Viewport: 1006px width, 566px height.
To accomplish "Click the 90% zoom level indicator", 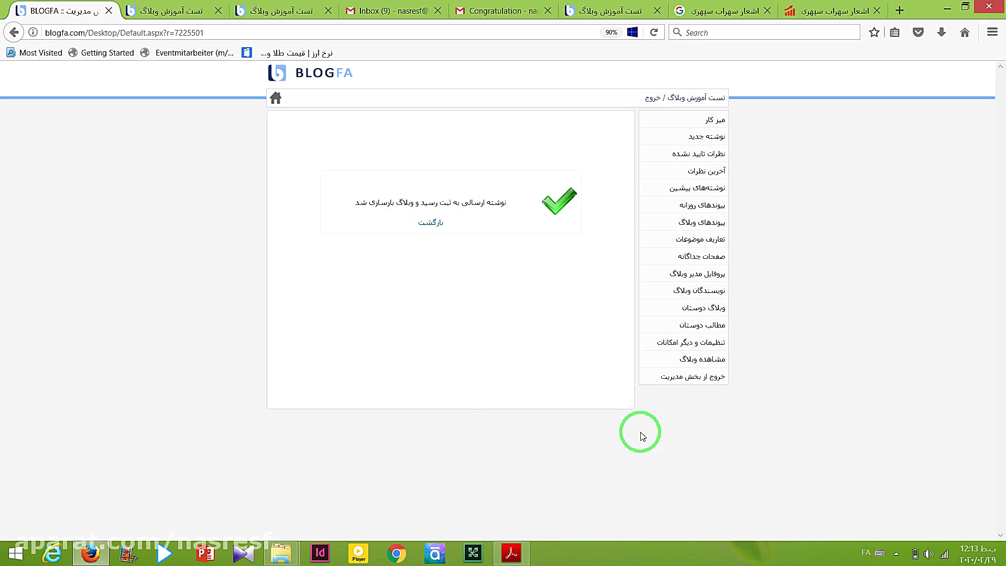I will tap(611, 32).
